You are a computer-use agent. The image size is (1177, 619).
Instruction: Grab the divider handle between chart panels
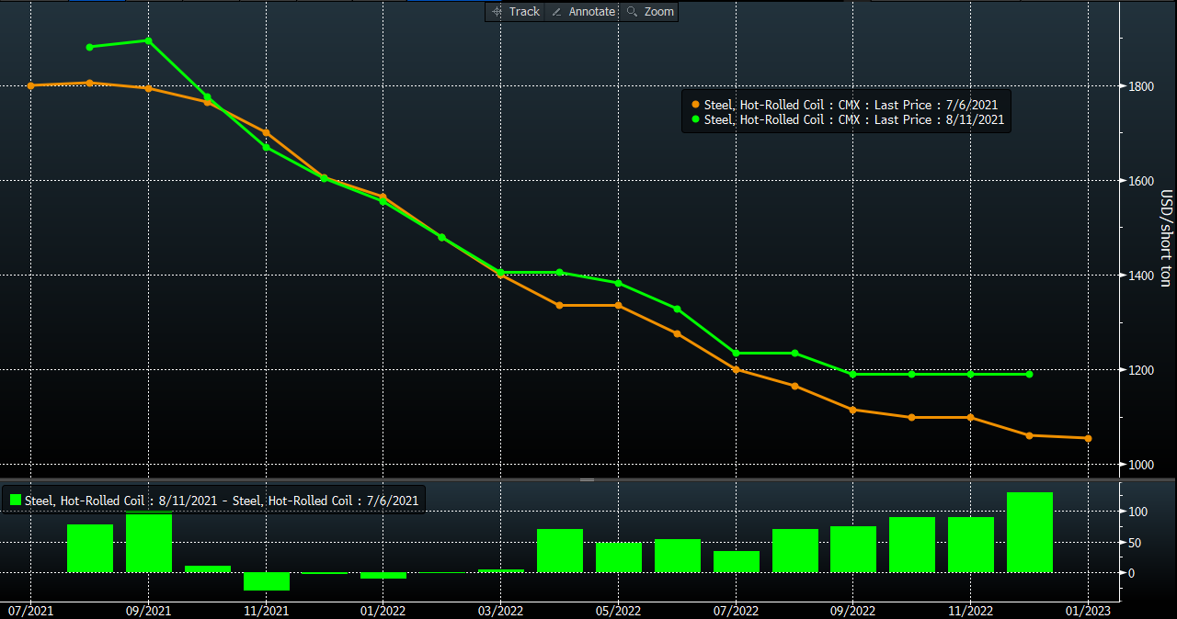coord(587,479)
